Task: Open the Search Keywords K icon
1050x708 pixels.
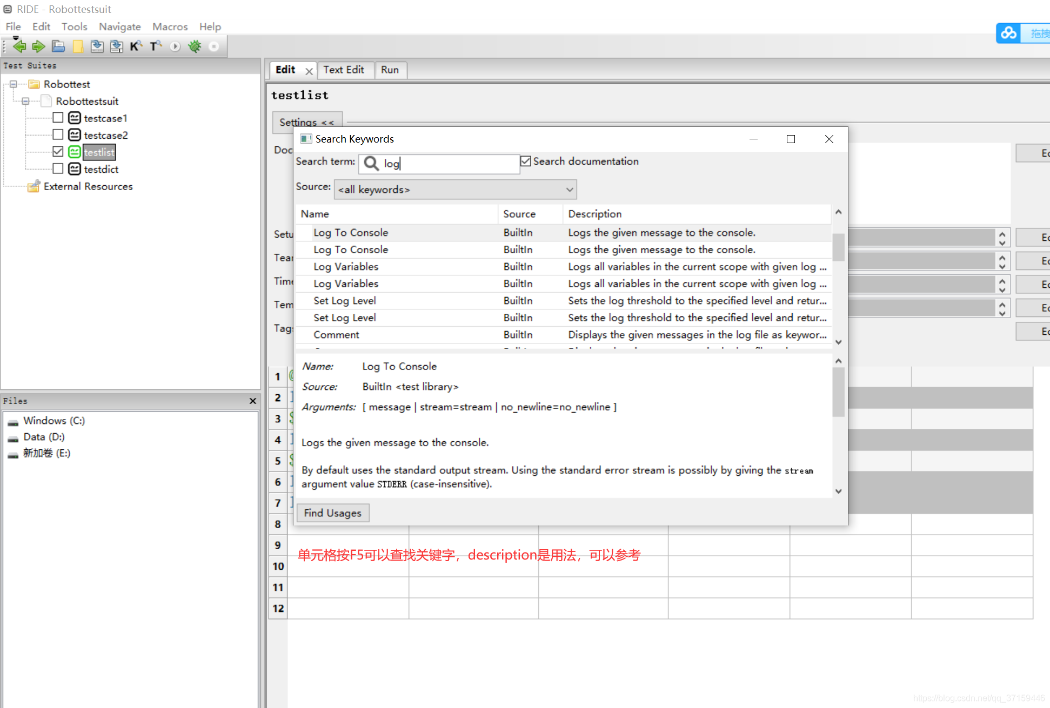Action: point(136,46)
